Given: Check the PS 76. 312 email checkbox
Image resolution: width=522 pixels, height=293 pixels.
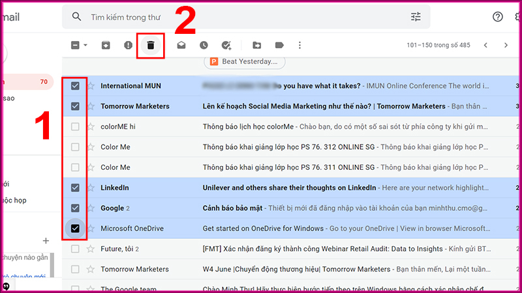Looking at the screenshot, I should pyautogui.click(x=75, y=147).
